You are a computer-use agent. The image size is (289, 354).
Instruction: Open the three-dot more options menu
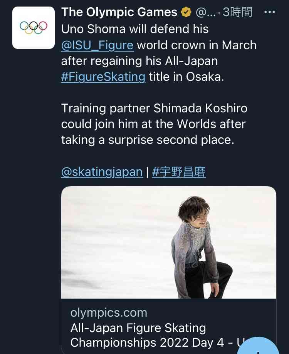[270, 12]
